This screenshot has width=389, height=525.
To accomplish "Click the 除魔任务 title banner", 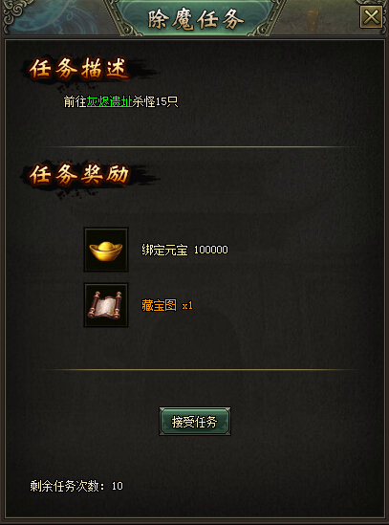I will click(x=196, y=19).
